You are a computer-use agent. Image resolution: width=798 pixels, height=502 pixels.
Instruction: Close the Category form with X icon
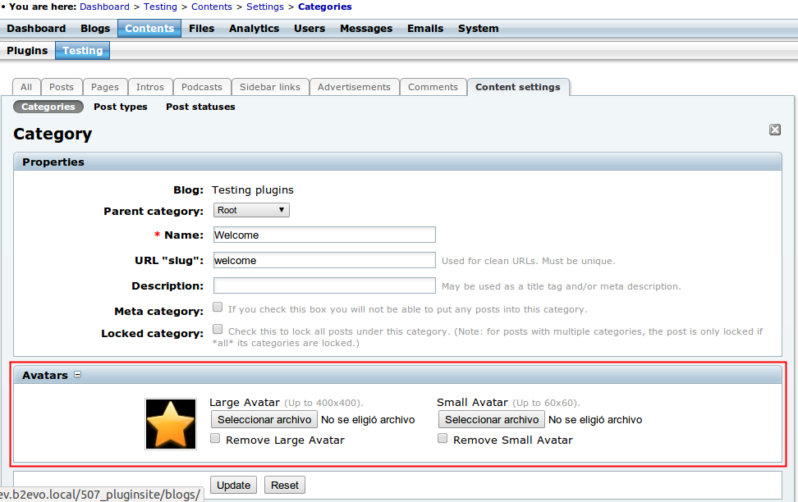point(774,130)
